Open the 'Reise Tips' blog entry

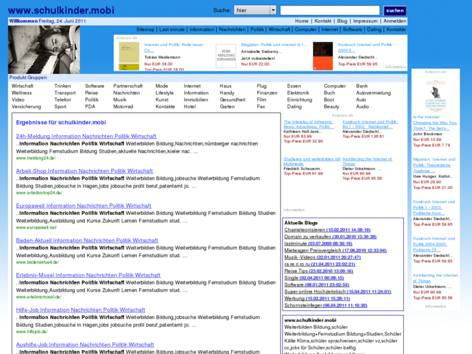click(x=319, y=271)
